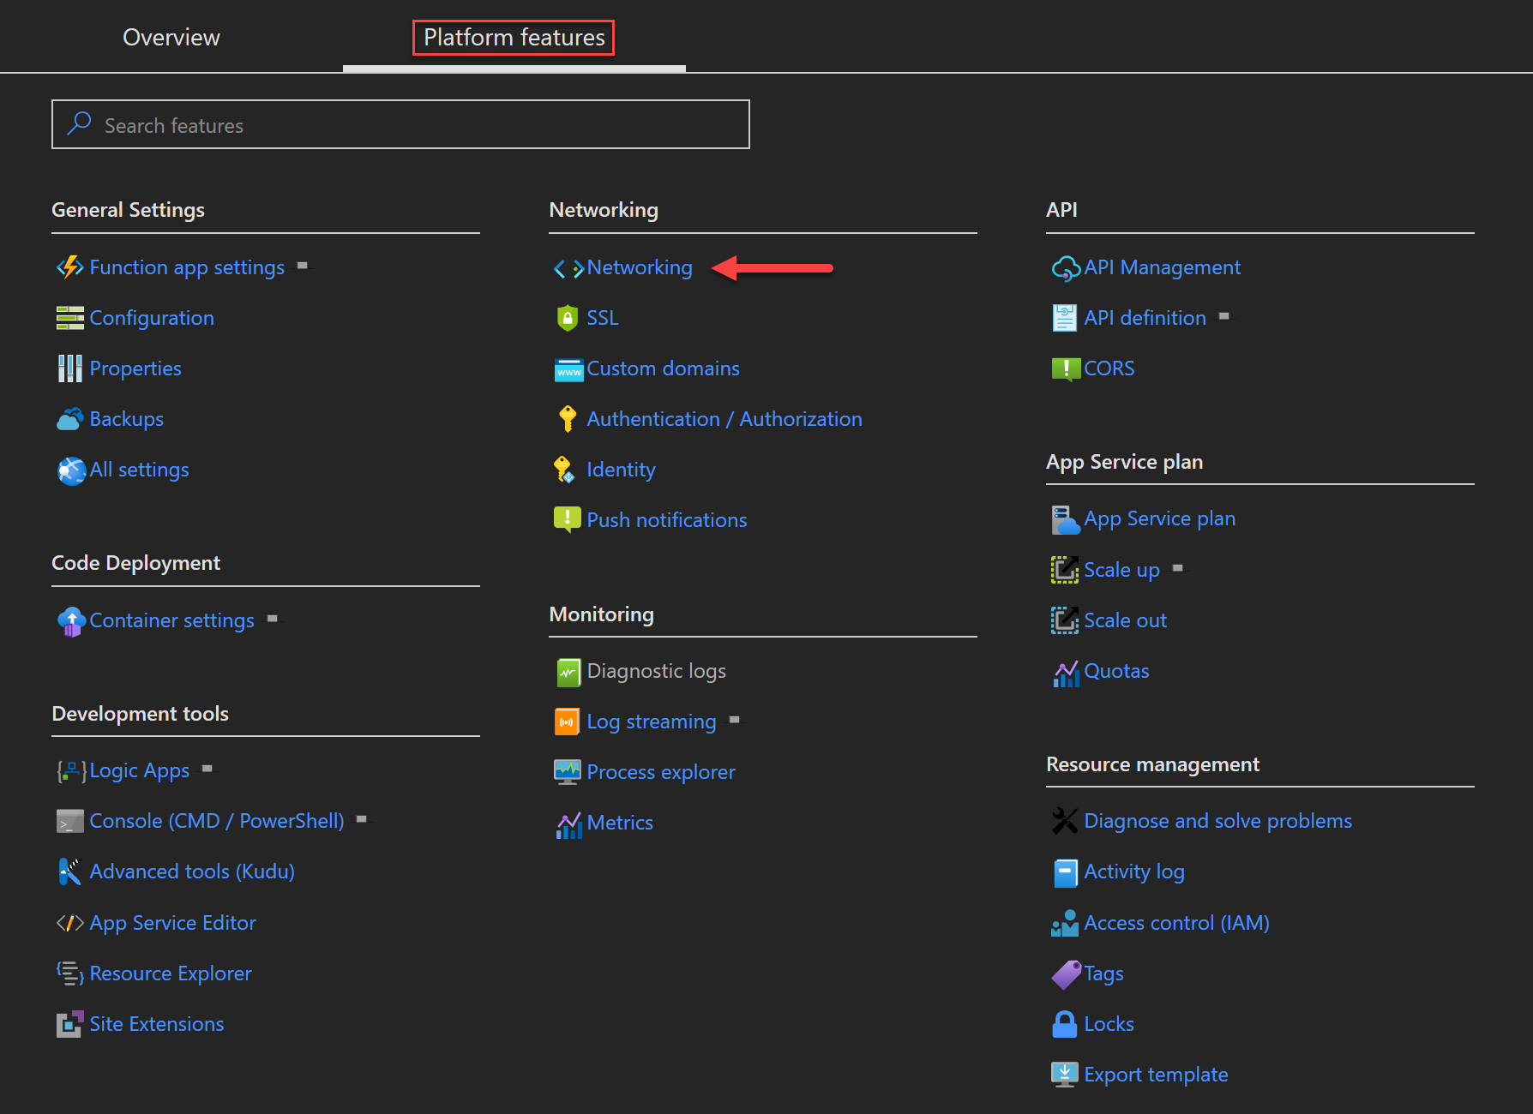Click the Custom domains www icon
1533x1114 pixels.
tap(568, 370)
